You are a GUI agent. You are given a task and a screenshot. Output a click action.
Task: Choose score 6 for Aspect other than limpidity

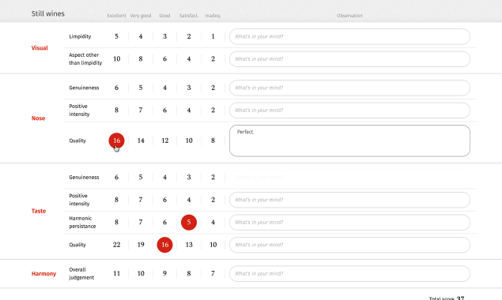click(x=164, y=59)
